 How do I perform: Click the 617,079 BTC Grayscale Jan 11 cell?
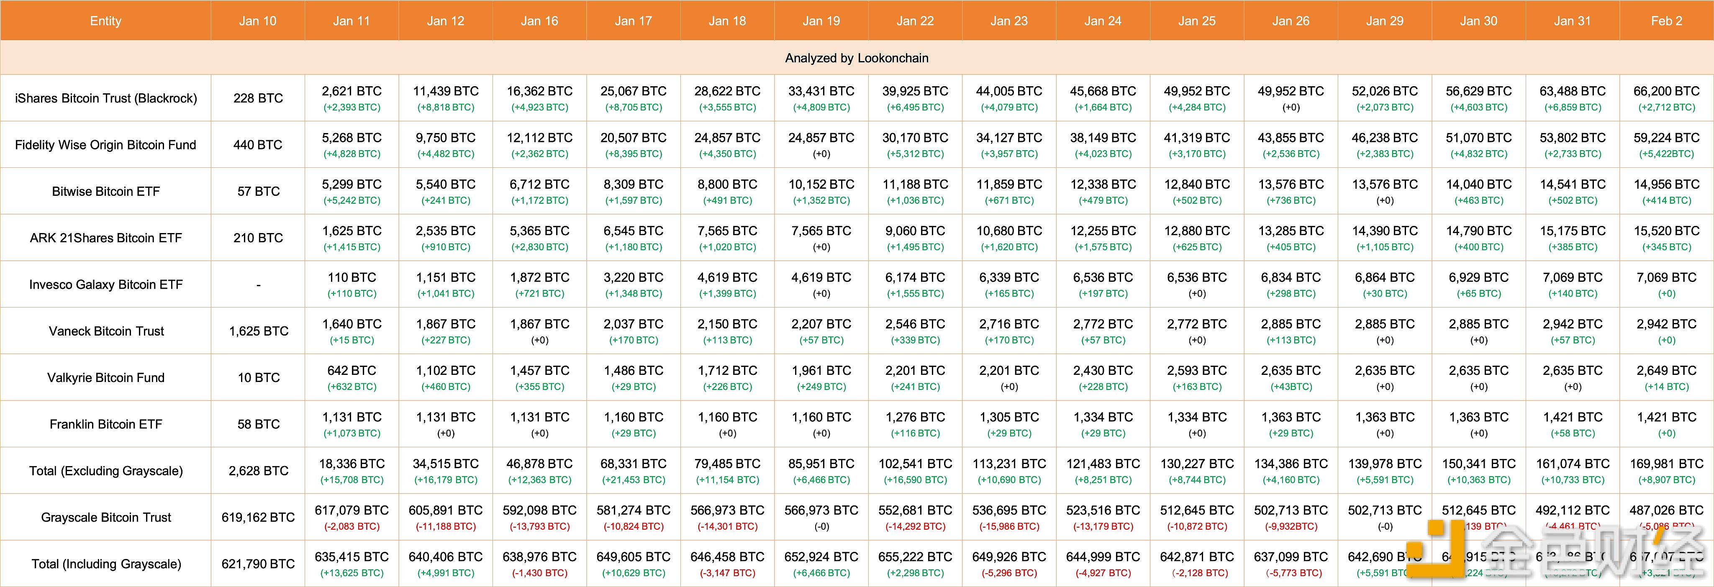[352, 517]
